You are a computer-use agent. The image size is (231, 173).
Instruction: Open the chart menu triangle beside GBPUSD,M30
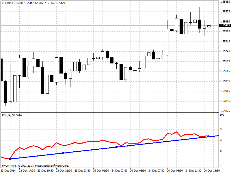(3, 3)
